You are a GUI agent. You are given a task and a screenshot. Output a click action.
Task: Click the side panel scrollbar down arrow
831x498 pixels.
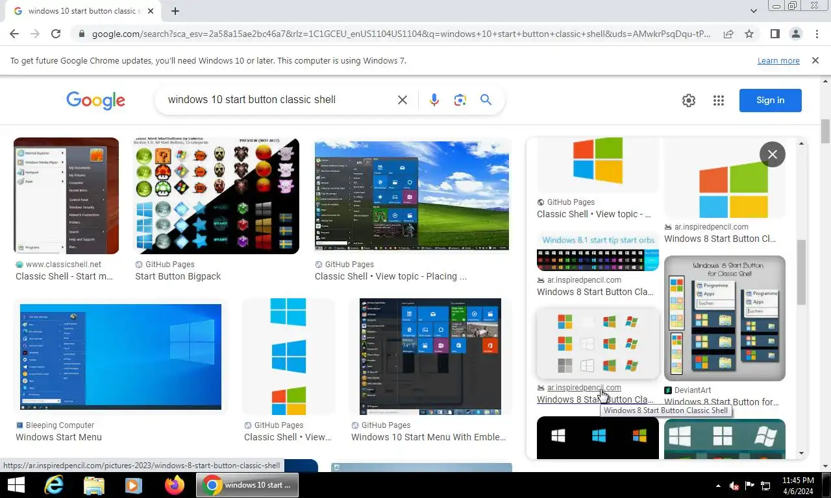[x=801, y=453]
